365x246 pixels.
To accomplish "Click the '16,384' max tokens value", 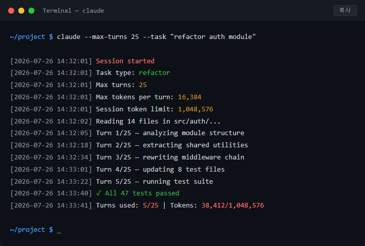I will pyautogui.click(x=190, y=97).
